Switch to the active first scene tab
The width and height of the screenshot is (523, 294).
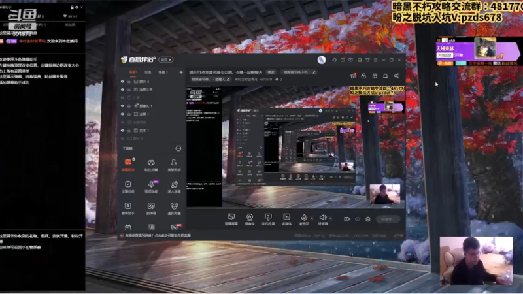133,72
